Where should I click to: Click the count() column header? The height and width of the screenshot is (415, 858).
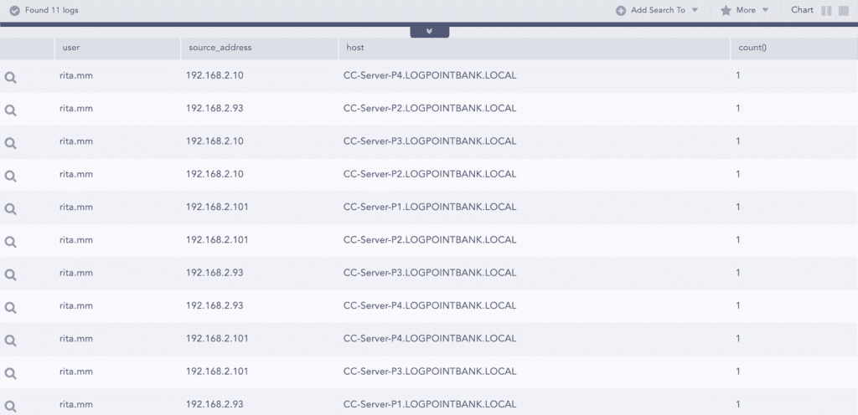tap(752, 48)
